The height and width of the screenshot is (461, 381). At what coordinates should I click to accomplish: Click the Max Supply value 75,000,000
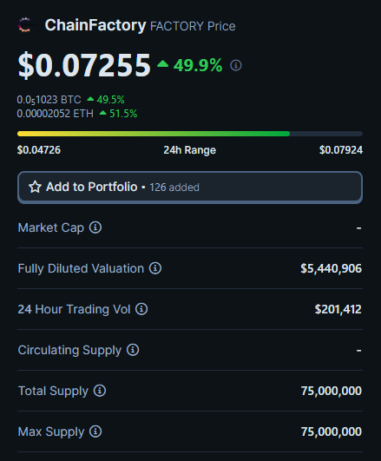coord(332,431)
